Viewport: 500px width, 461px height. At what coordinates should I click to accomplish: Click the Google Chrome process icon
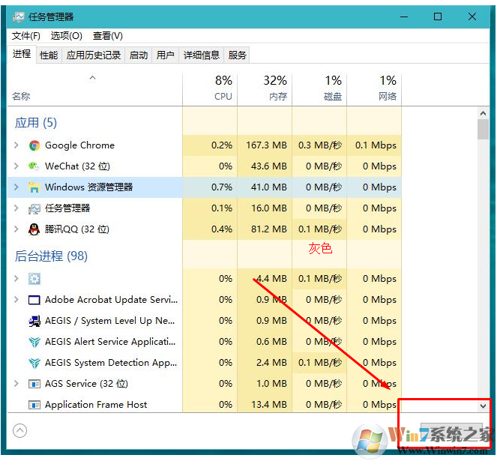pos(34,145)
